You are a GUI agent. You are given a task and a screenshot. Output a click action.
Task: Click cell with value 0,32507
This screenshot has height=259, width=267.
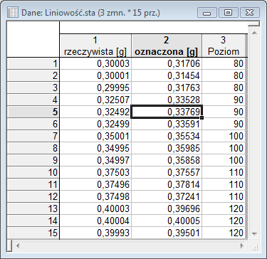(x=95, y=100)
